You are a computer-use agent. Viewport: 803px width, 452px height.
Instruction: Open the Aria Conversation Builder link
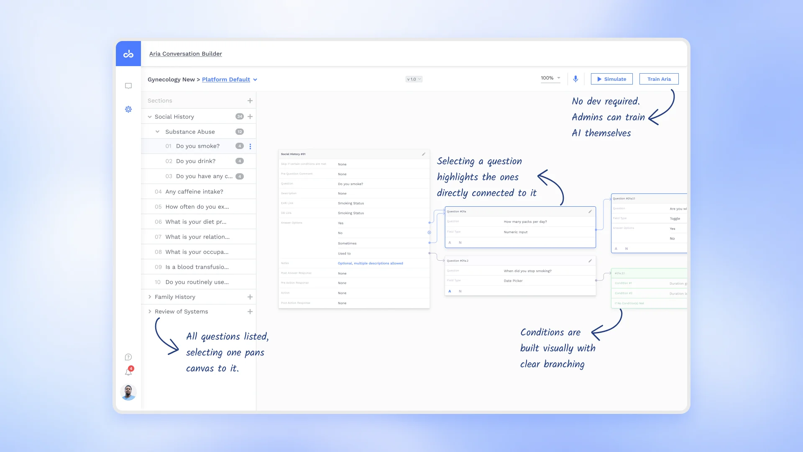(186, 54)
